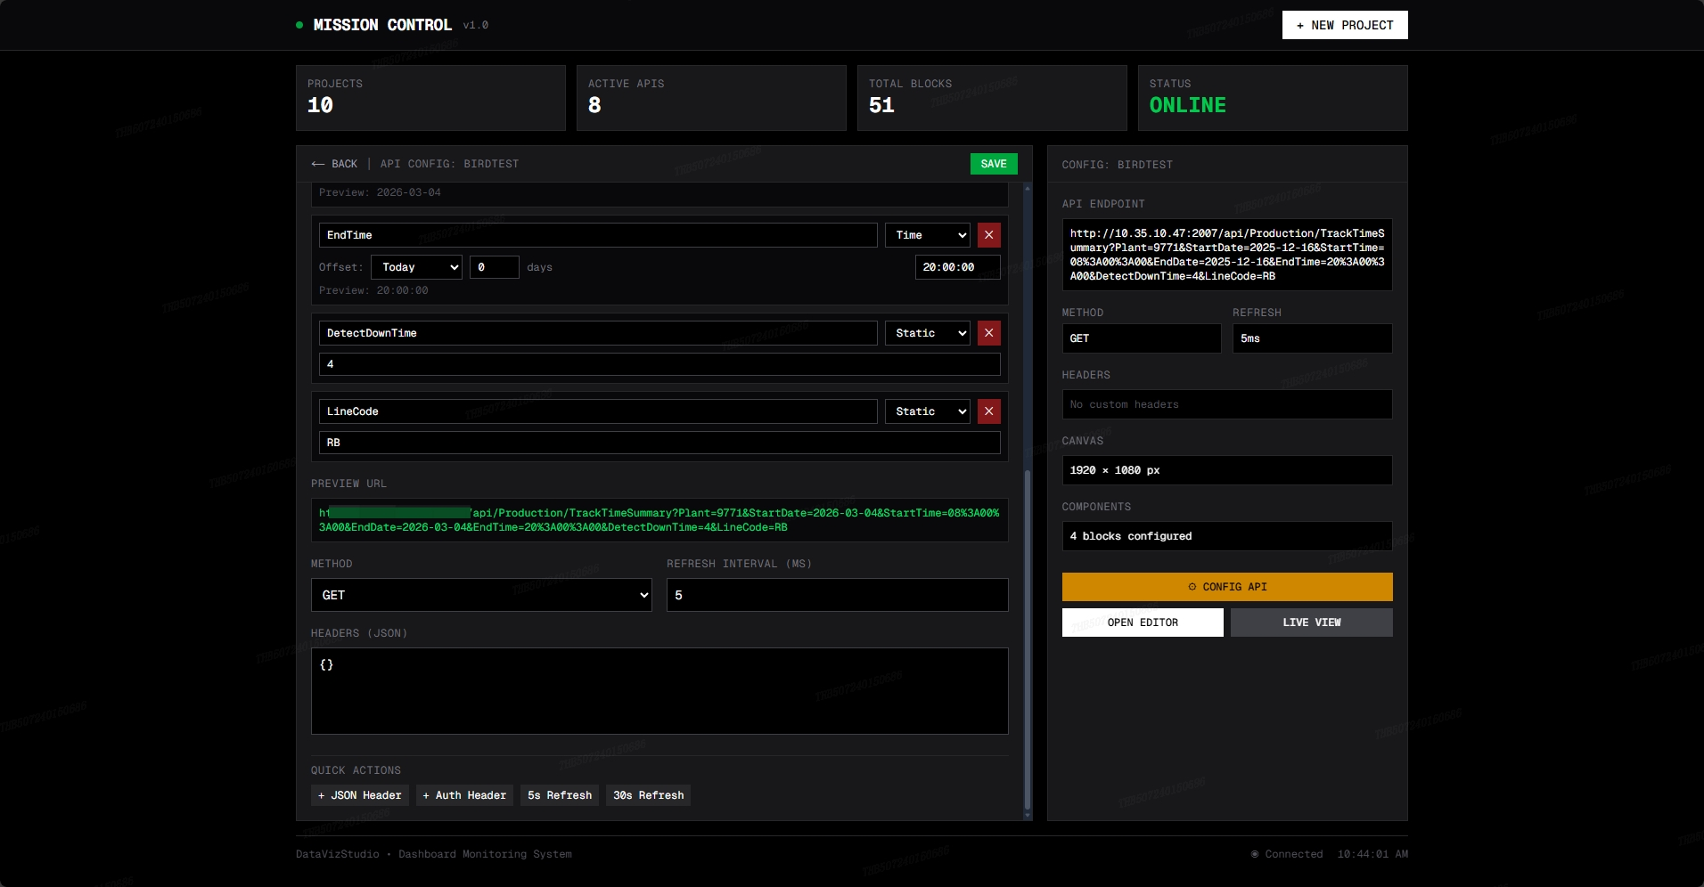Screen dimensions: 1704x887
Task: Delete the LineCode parameter row
Action: pyautogui.click(x=988, y=411)
